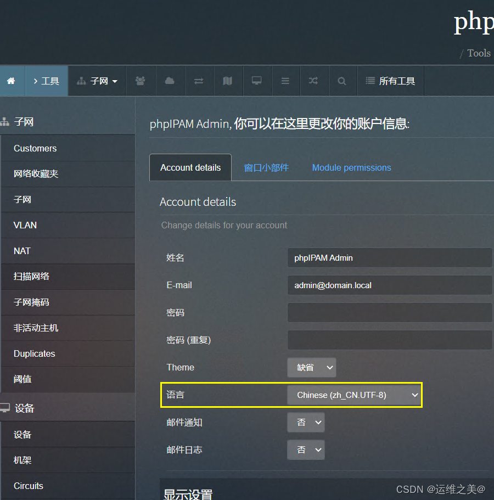Go to the home icon in navbar
494x500 pixels.
pyautogui.click(x=11, y=81)
